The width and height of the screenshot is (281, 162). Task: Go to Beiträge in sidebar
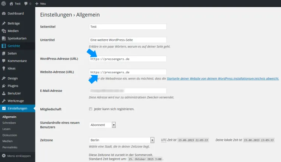[x=13, y=23]
